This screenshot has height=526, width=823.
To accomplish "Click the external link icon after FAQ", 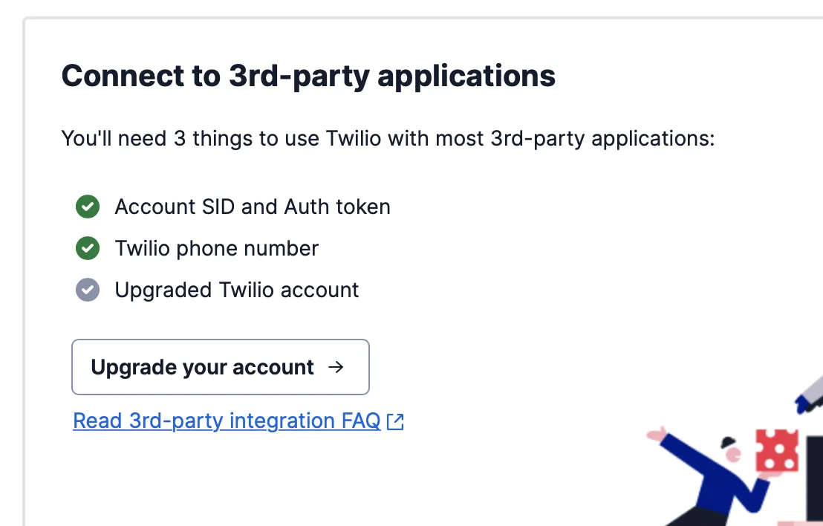I will tap(395, 421).
